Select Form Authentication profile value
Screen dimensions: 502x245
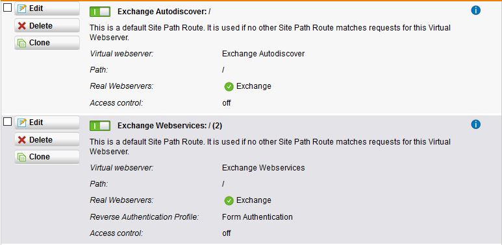pos(257,217)
